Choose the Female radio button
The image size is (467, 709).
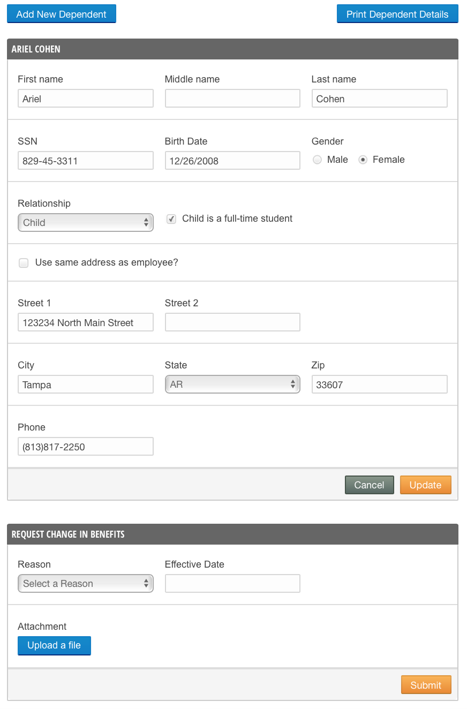point(363,160)
